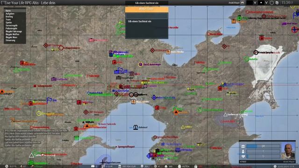Click the ART Stützpunkt diamond marker

pyautogui.click(x=86, y=112)
